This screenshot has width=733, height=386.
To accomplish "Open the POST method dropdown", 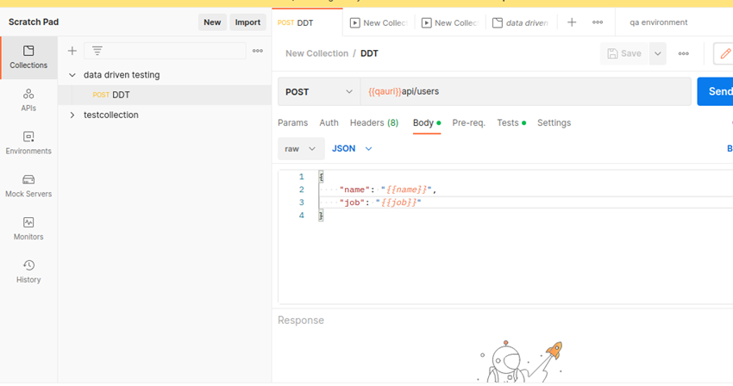I will [319, 91].
